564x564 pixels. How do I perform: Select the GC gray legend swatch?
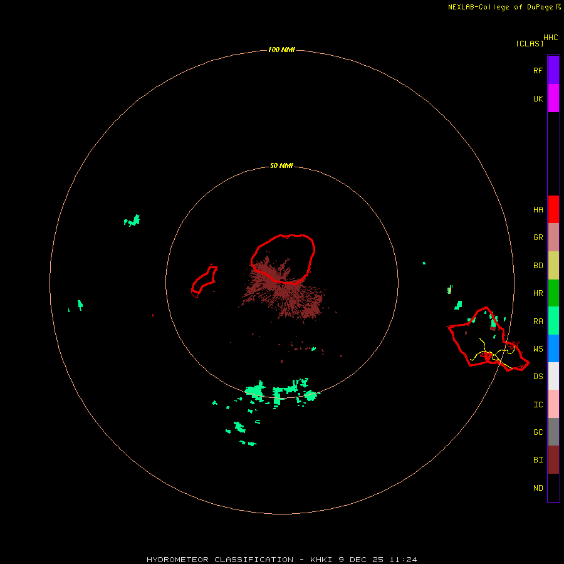[x=553, y=432]
